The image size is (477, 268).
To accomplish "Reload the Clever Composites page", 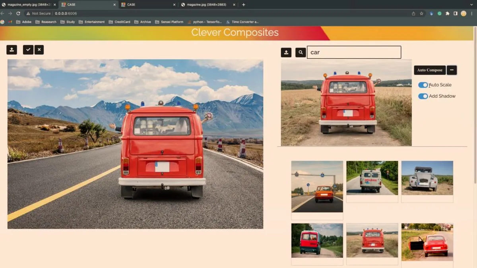I will click(17, 13).
